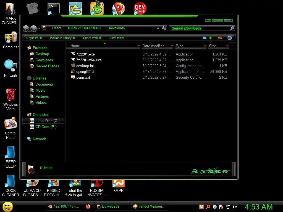This screenshot has width=283, height=212.
Task: Click the desktop.ini file icon
Action: click(73, 65)
